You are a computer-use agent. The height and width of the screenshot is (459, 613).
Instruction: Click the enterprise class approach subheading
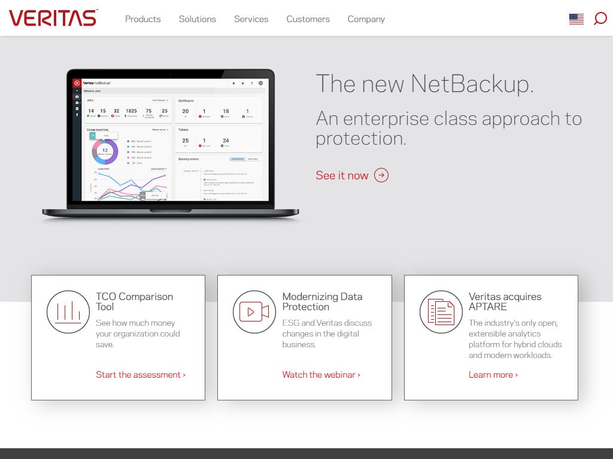(x=449, y=128)
